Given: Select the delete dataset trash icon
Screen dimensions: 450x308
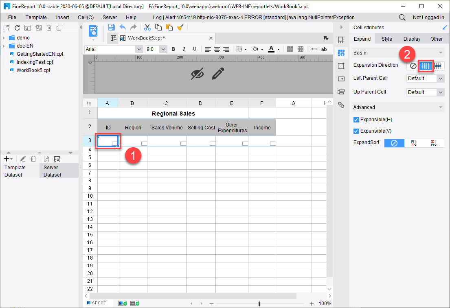Looking at the screenshot, I should (x=33, y=158).
